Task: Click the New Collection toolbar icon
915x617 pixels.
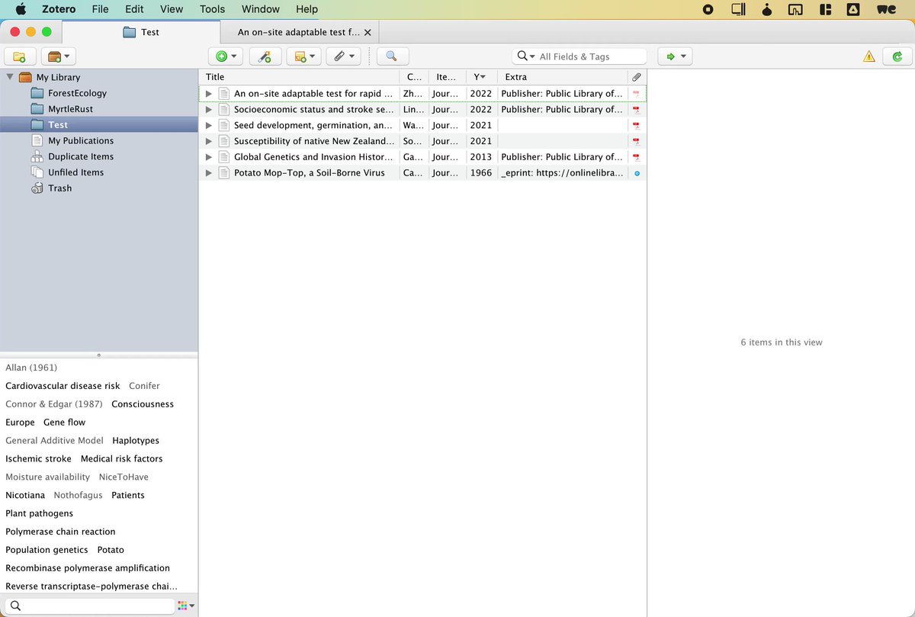Action: [x=20, y=56]
